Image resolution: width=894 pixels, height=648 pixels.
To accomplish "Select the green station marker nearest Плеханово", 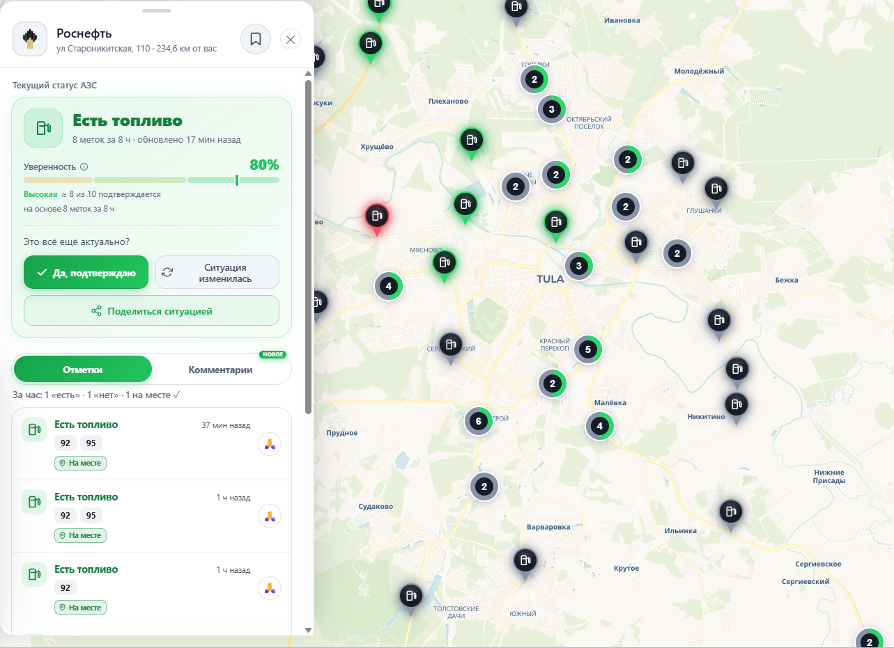I will [x=472, y=142].
